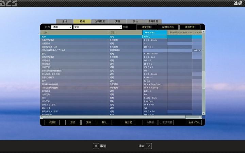Go to the 专用设置 tab

[x=153, y=21]
